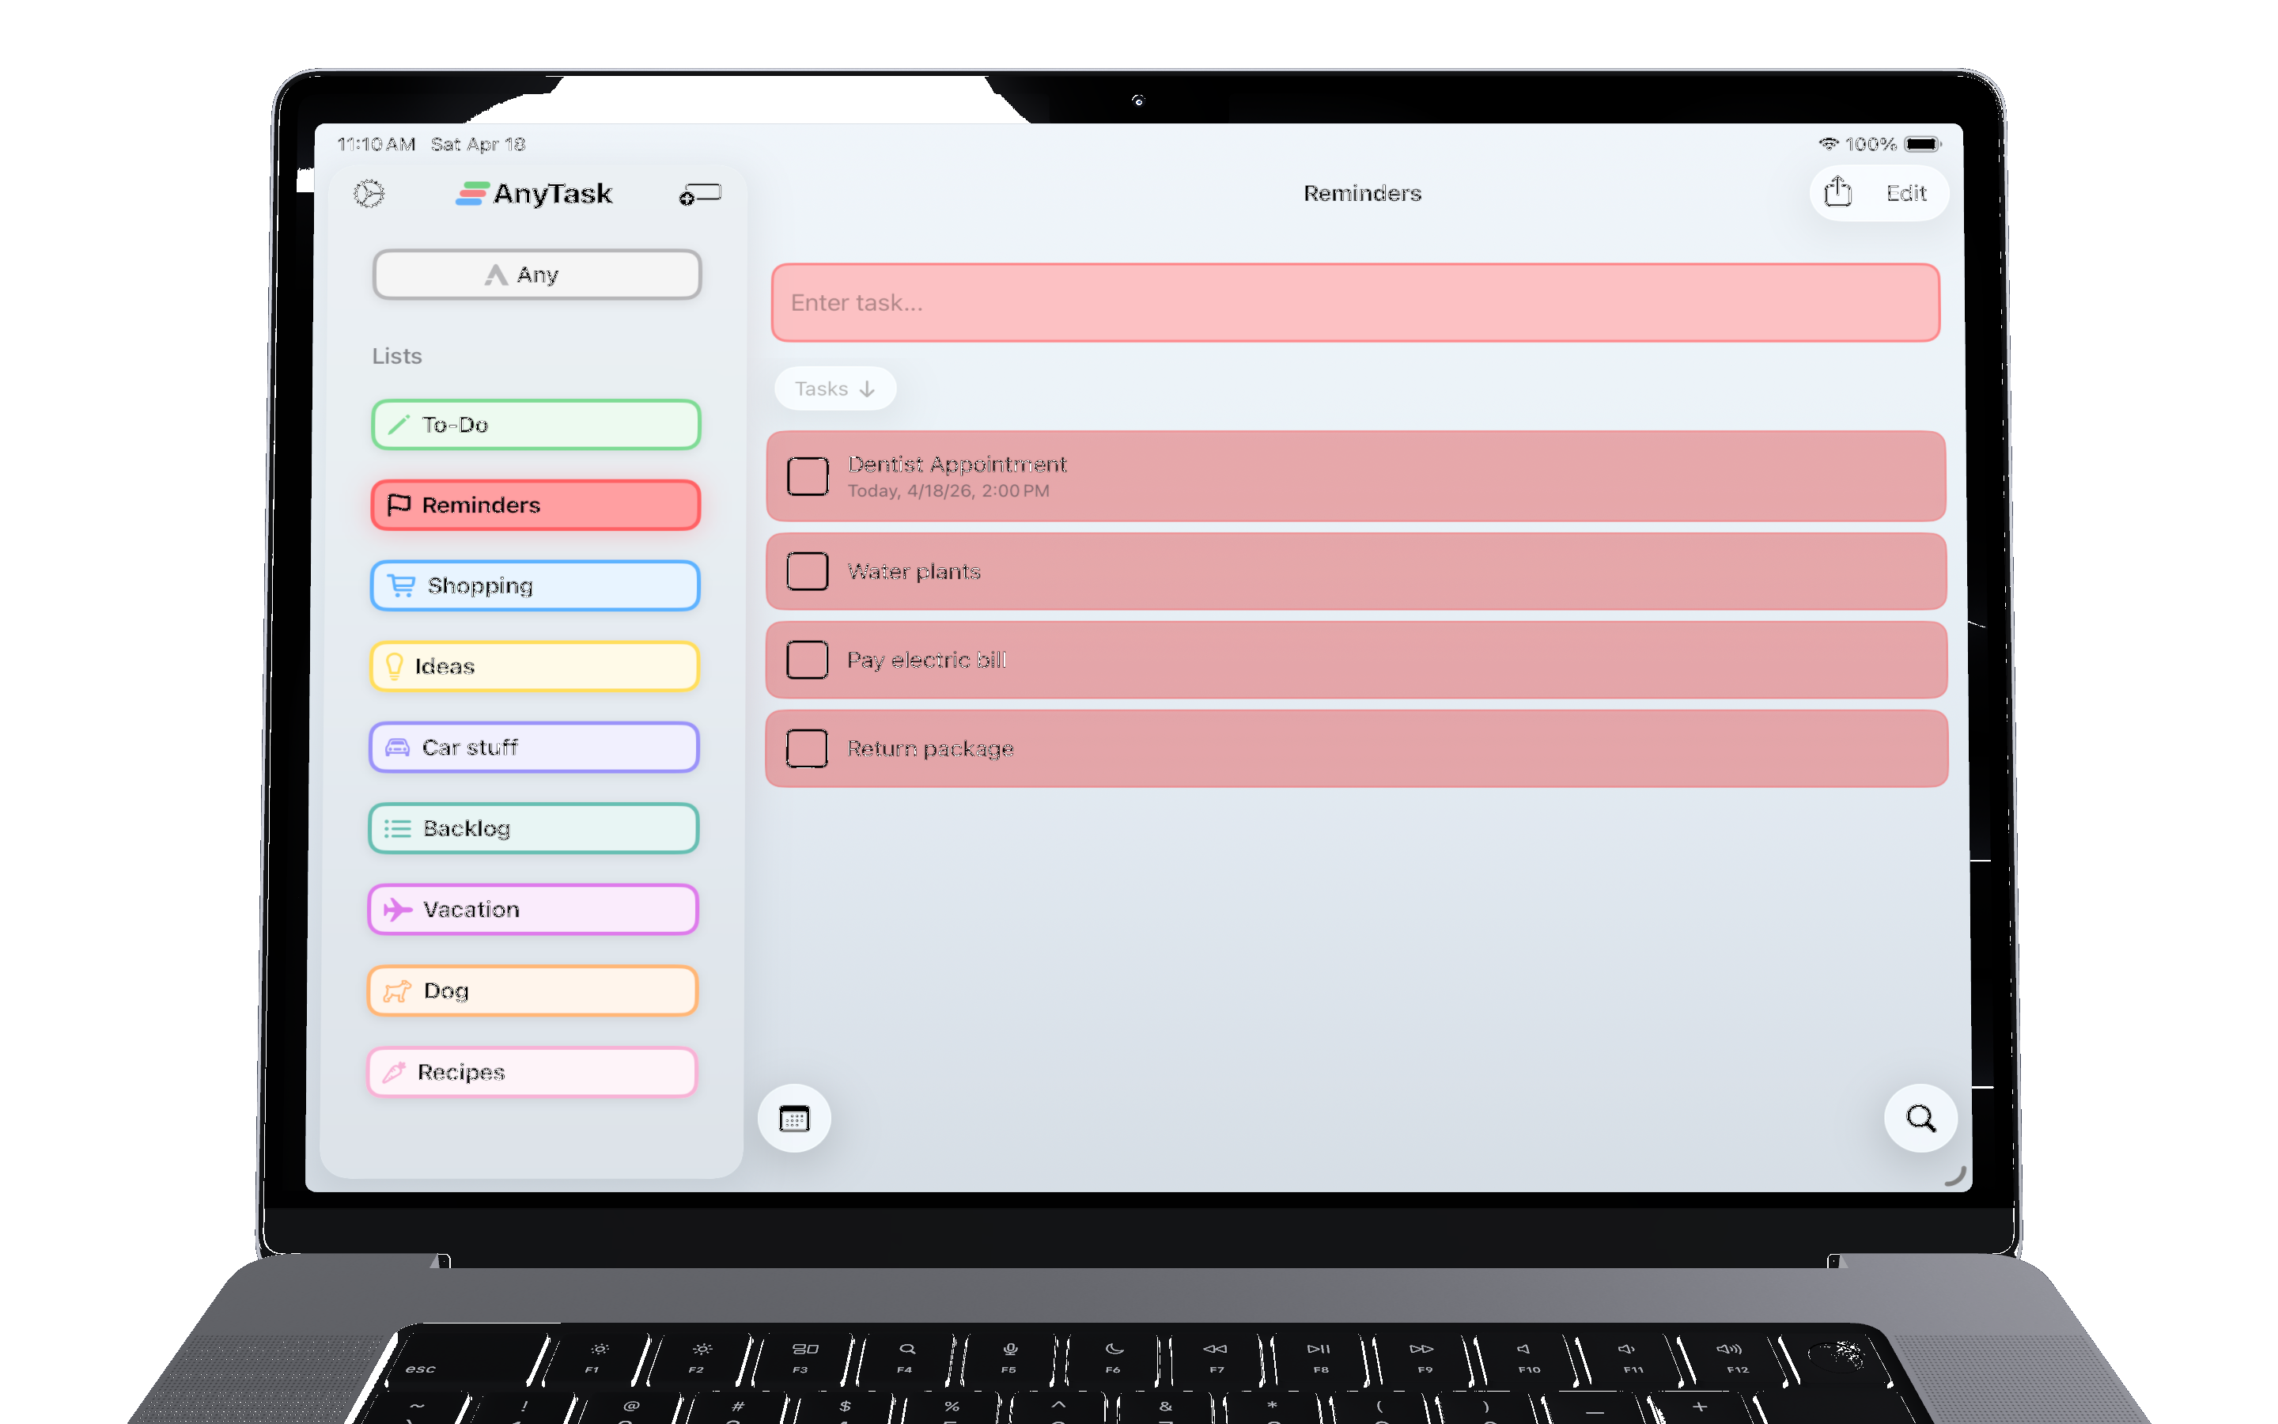Click the flag icon on Reminders
Viewport: 2278px width, 1424px height.
click(x=399, y=505)
